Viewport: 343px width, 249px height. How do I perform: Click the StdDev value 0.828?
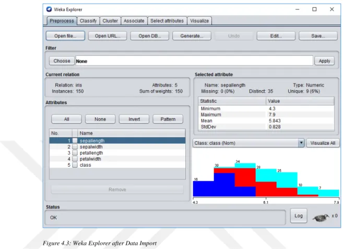[x=275, y=127]
